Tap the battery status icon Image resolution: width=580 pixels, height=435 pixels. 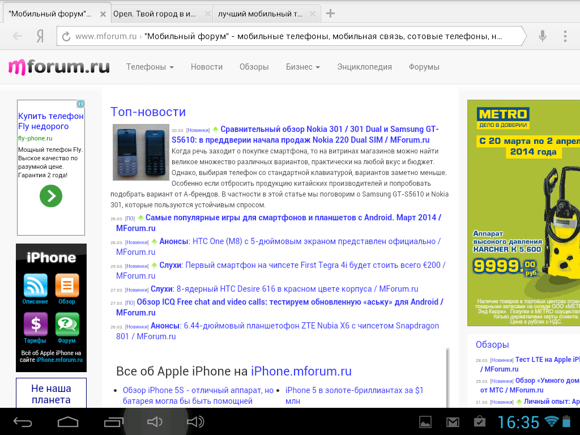coord(566,421)
